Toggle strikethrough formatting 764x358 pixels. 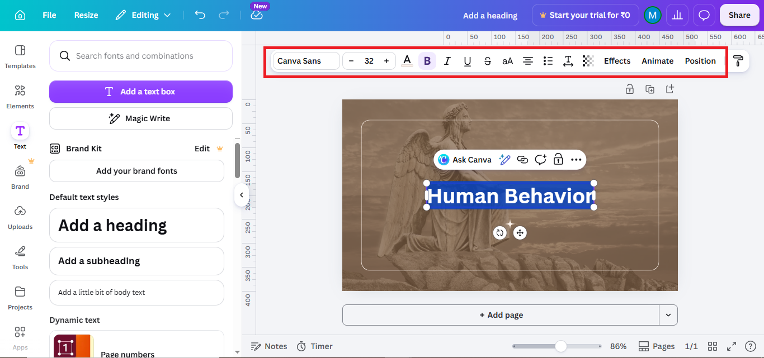[x=488, y=61]
